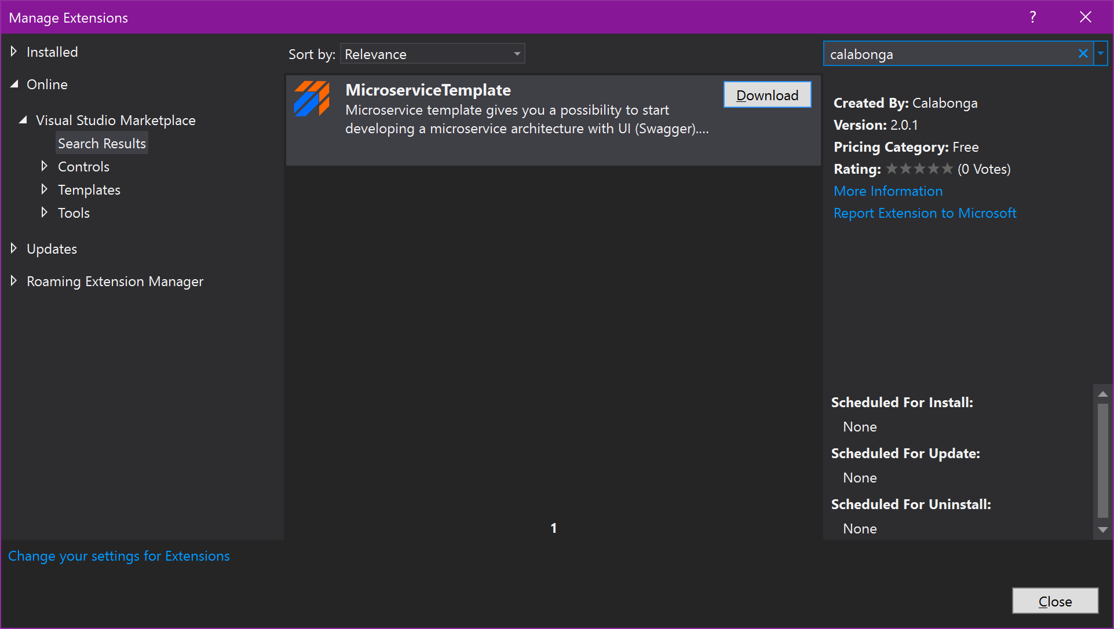
Task: Expand the Installed category
Action: click(x=14, y=52)
